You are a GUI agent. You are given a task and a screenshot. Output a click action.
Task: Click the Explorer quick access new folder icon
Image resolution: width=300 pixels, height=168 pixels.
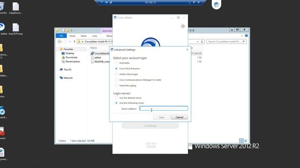68,30
